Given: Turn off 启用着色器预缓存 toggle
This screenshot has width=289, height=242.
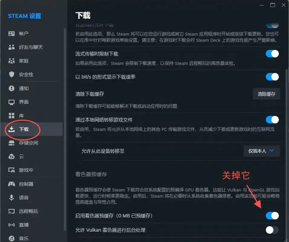Looking at the screenshot, I should [x=272, y=216].
